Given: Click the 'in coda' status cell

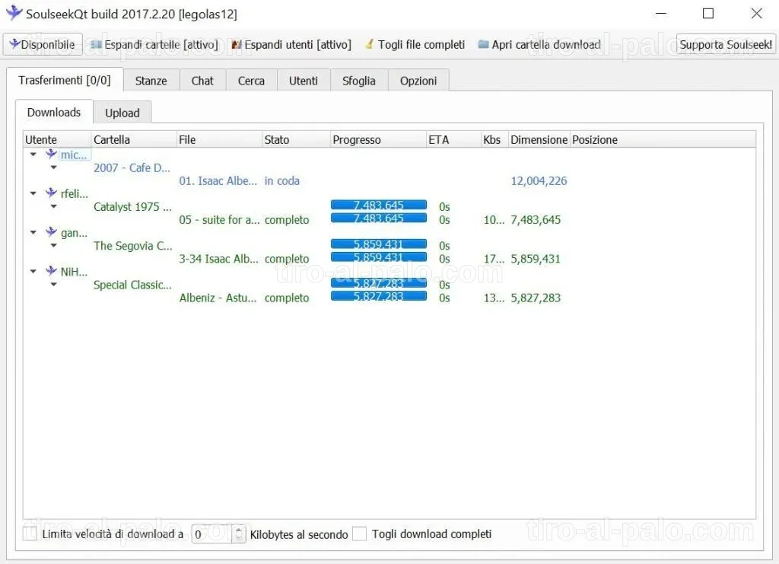Looking at the screenshot, I should point(281,181).
